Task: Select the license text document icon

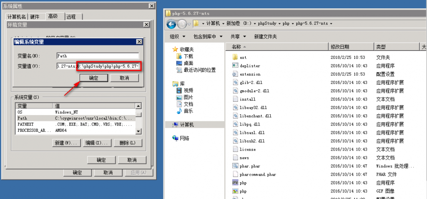Action: (235, 149)
